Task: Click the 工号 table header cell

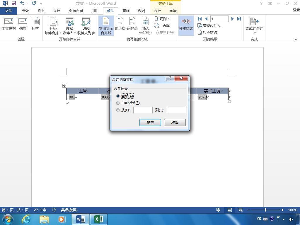Action: pyautogui.click(x=83, y=91)
